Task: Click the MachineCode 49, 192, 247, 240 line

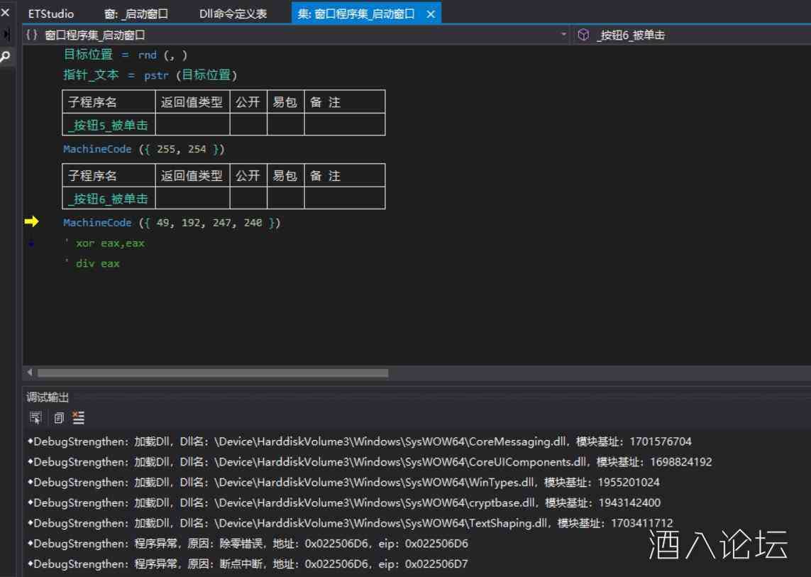Action: [x=172, y=223]
